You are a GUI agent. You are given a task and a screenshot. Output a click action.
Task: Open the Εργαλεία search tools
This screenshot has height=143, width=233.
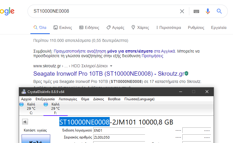[219, 28]
